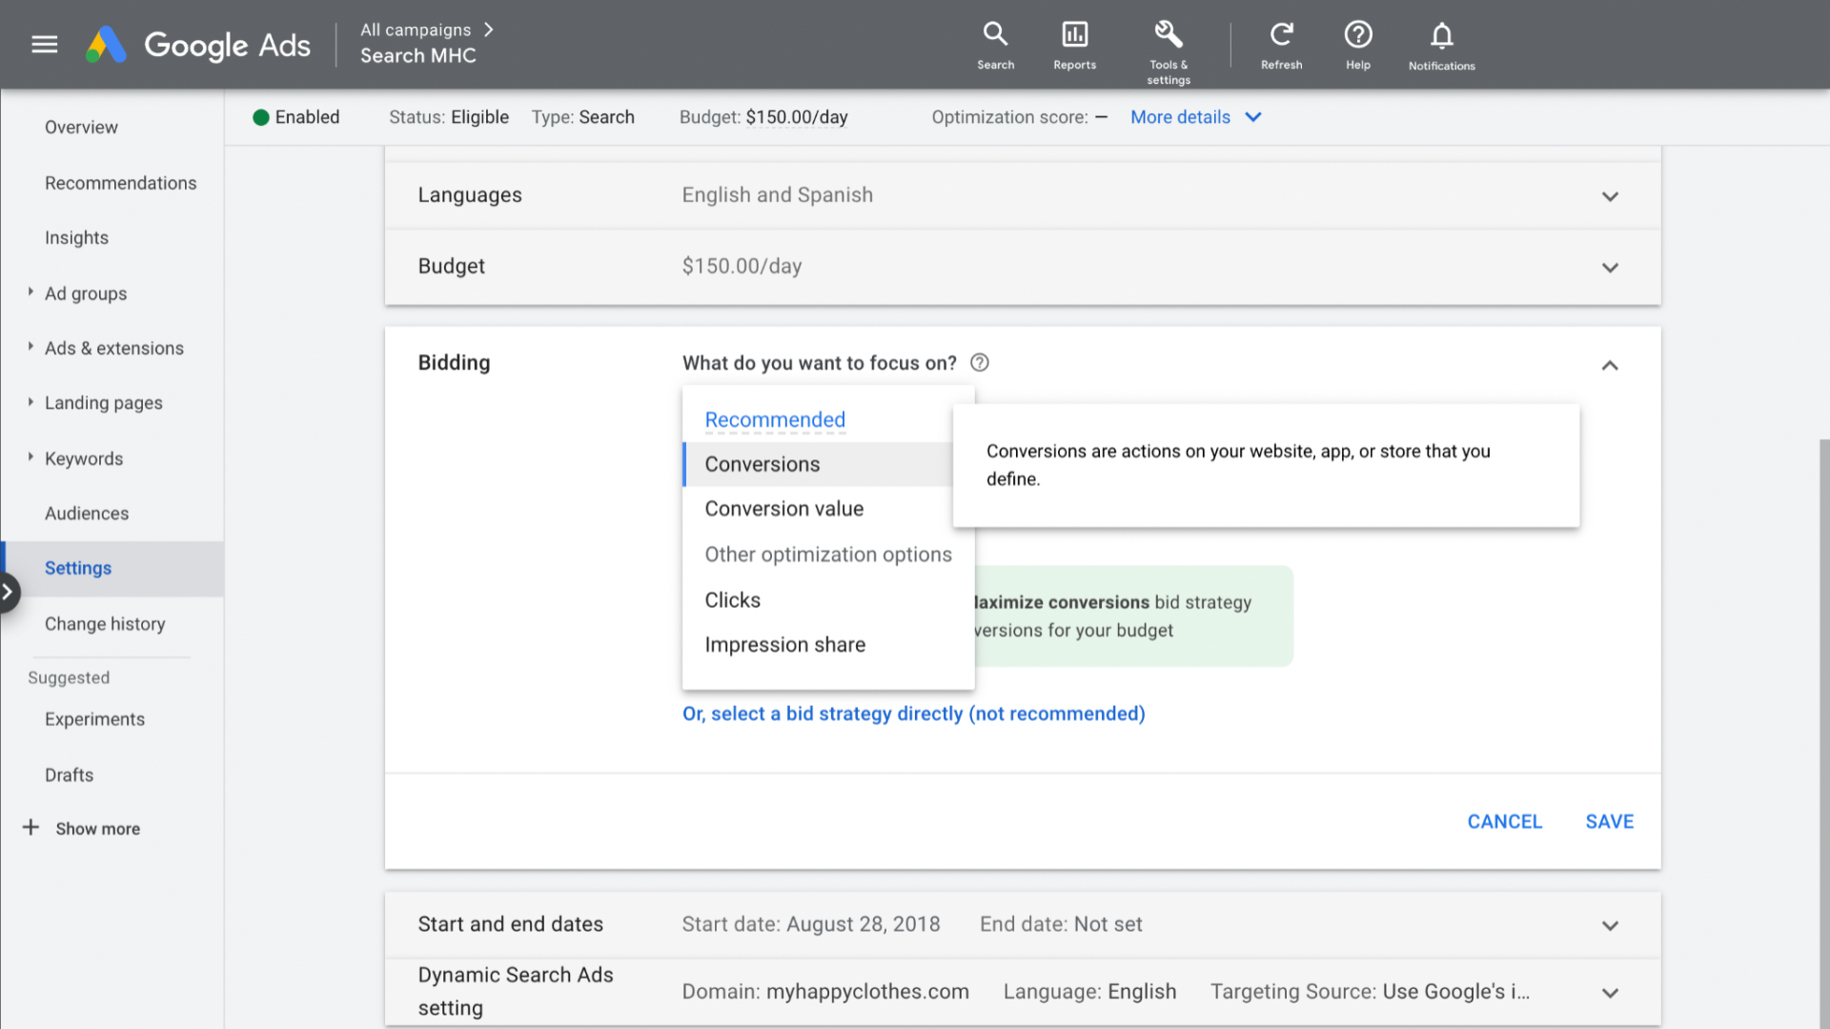
Task: Open the hamburger main menu
Action: [45, 45]
